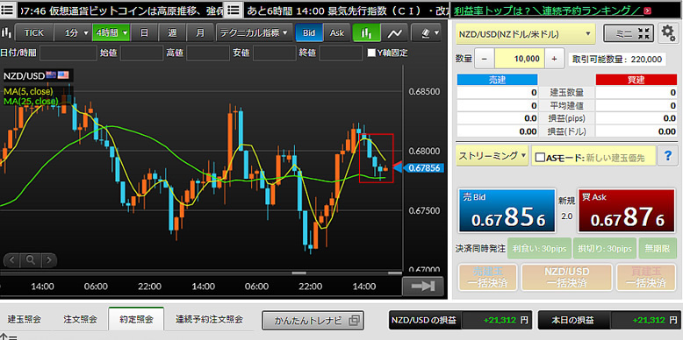This screenshot has width=683, height=340.
Task: Click 売建玉 一括決済 button
Action: coord(487,278)
